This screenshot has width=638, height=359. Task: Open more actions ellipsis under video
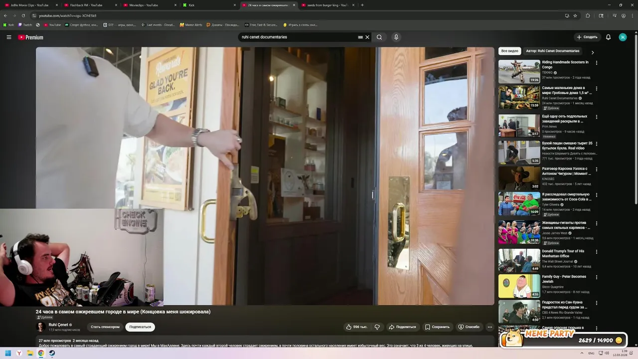(490, 327)
